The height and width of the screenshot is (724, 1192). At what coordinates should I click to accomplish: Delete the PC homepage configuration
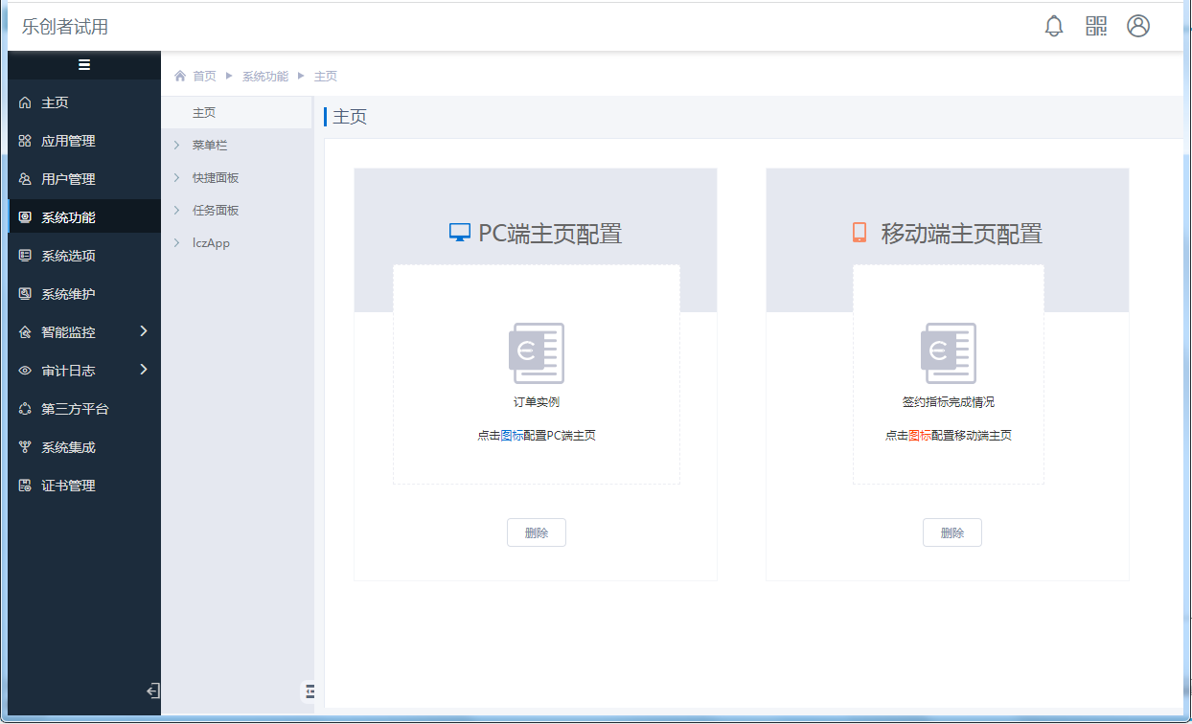tap(537, 533)
